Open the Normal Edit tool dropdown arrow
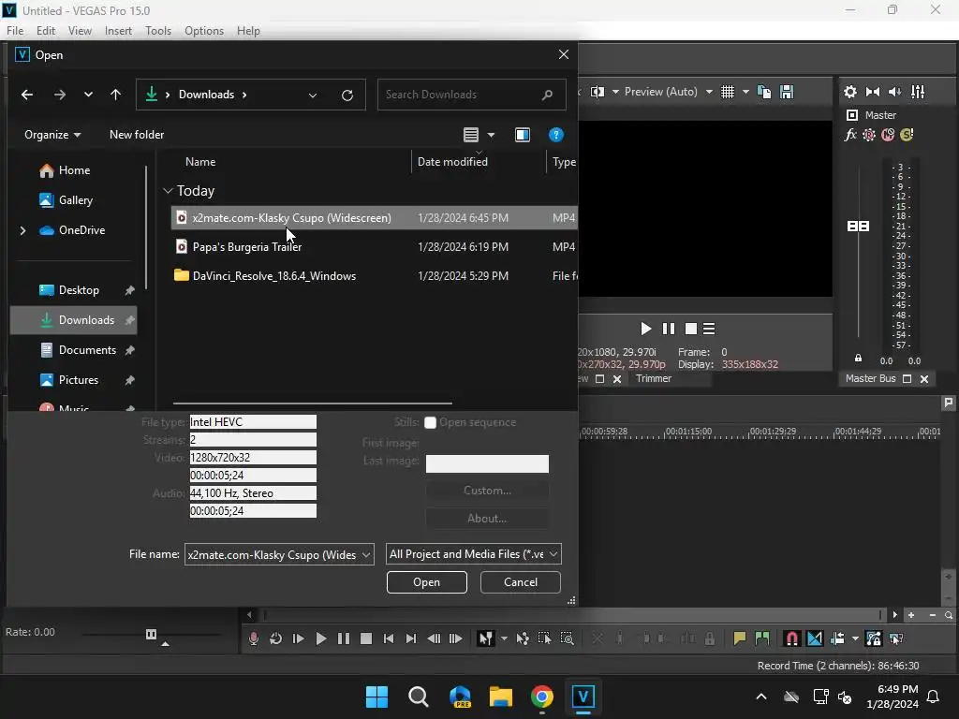959x719 pixels. click(504, 638)
